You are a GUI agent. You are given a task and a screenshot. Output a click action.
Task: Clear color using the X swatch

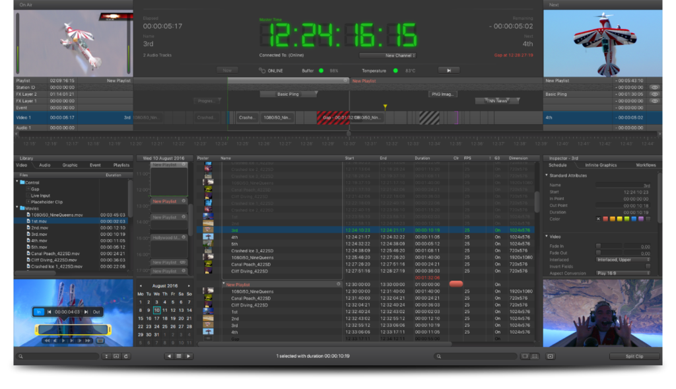click(598, 219)
